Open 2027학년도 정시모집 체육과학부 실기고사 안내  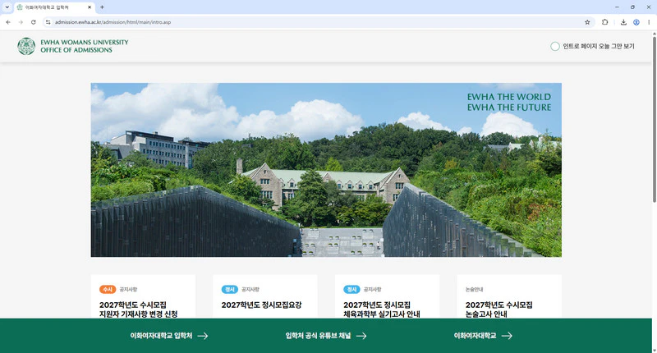pos(382,309)
